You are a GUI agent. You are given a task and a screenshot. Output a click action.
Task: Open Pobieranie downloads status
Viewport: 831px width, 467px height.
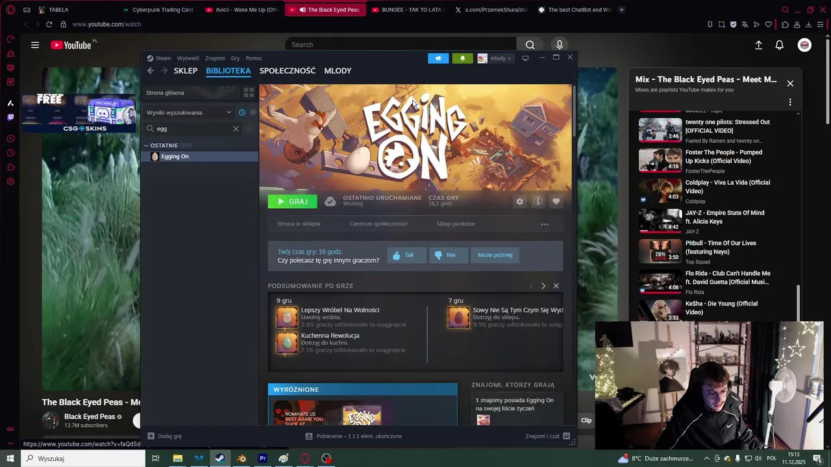coord(354,436)
